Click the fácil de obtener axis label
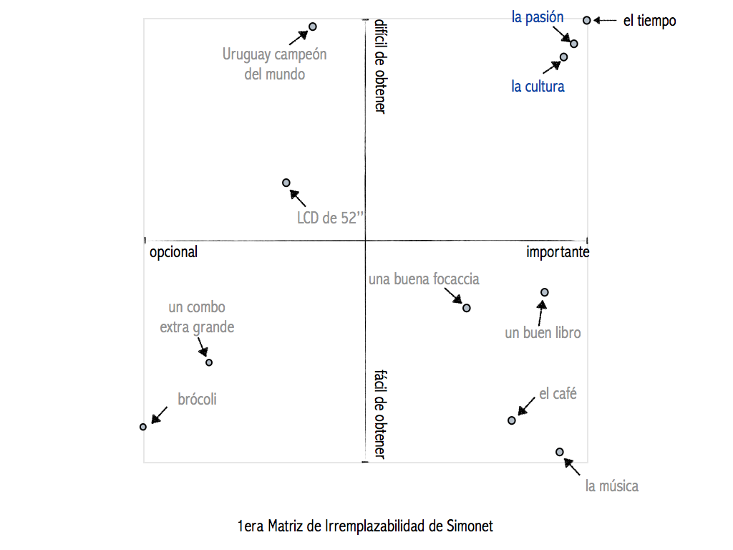The height and width of the screenshot is (550, 733). [380, 415]
